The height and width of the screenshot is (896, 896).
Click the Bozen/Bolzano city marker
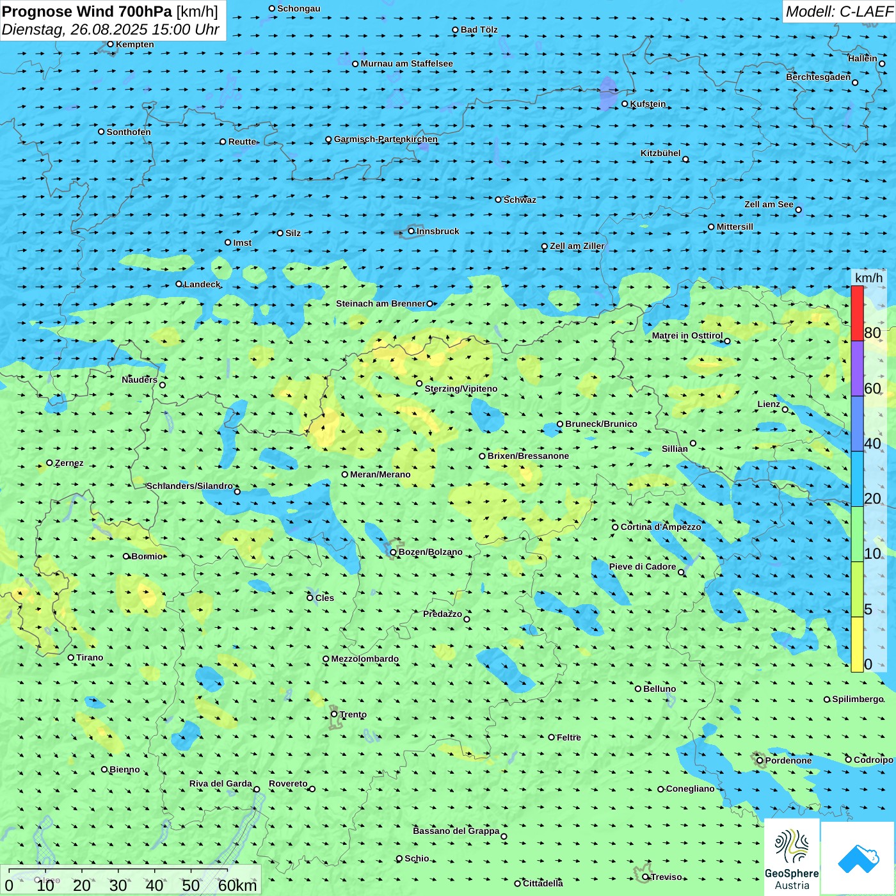(x=393, y=552)
